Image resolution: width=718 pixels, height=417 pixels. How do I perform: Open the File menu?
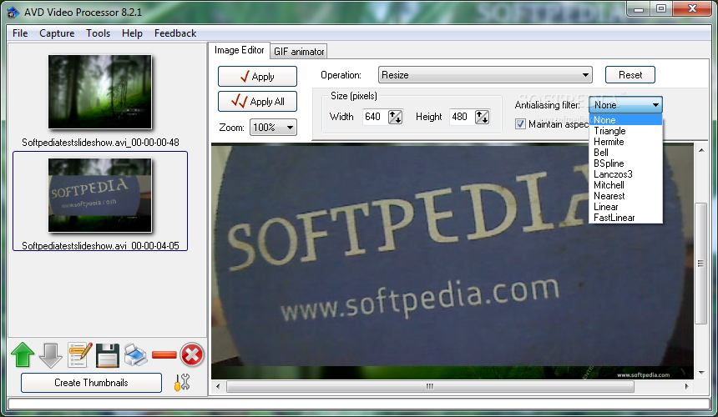tap(20, 33)
